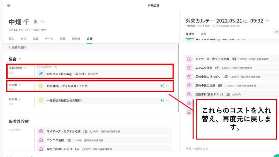The image size is (279, 157).
Task: Switch to the 自費 tab in karte
Action: pyautogui.click(x=203, y=34)
